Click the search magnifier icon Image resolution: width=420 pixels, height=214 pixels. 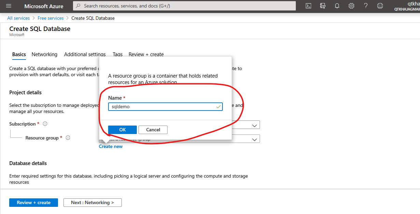coord(78,6)
